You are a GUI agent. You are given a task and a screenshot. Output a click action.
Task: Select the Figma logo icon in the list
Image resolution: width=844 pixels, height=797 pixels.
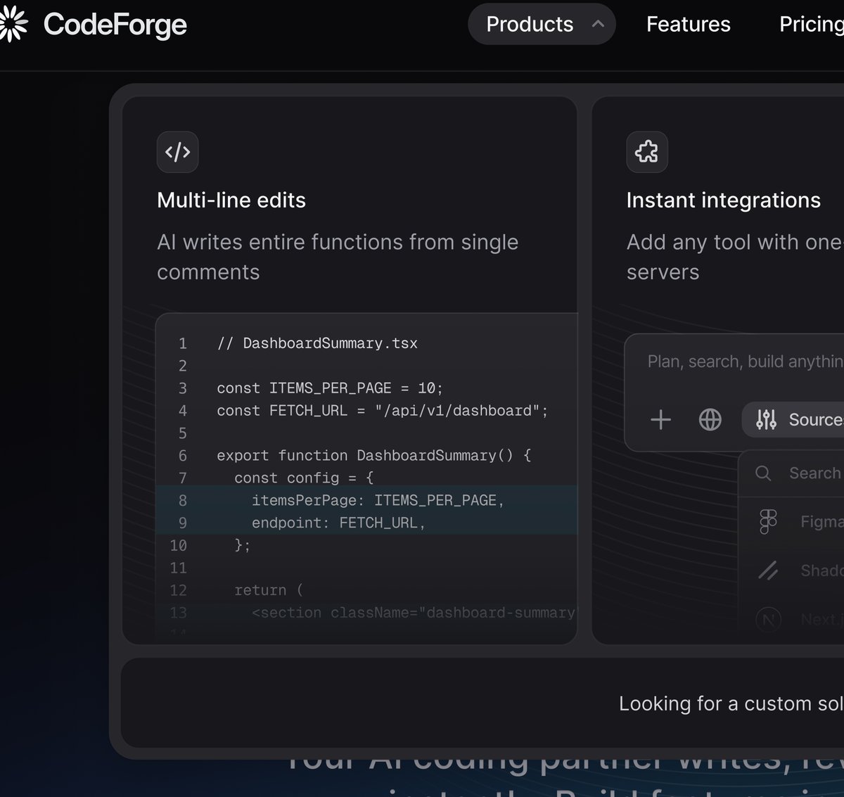pyautogui.click(x=768, y=521)
